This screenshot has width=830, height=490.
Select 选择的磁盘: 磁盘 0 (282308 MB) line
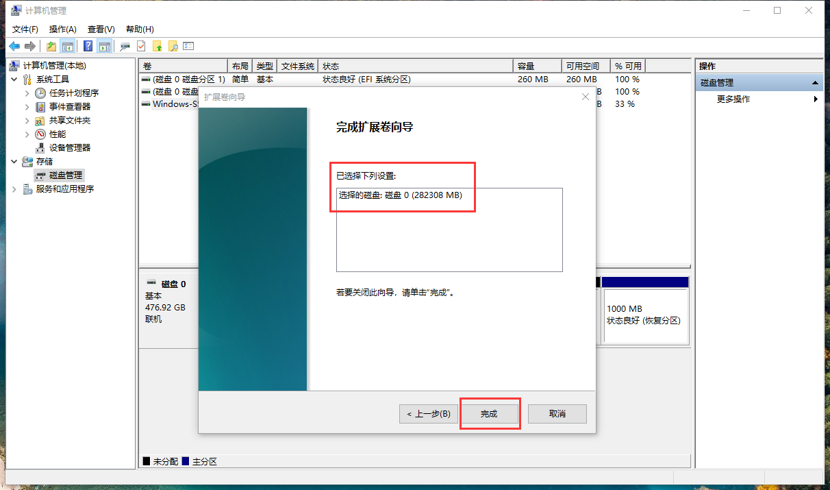pyautogui.click(x=401, y=195)
